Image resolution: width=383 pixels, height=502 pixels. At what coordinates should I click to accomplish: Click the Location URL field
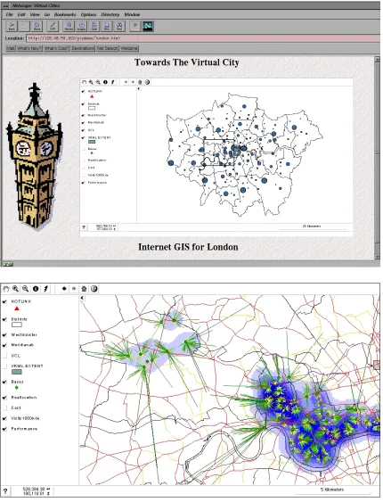click(203, 38)
